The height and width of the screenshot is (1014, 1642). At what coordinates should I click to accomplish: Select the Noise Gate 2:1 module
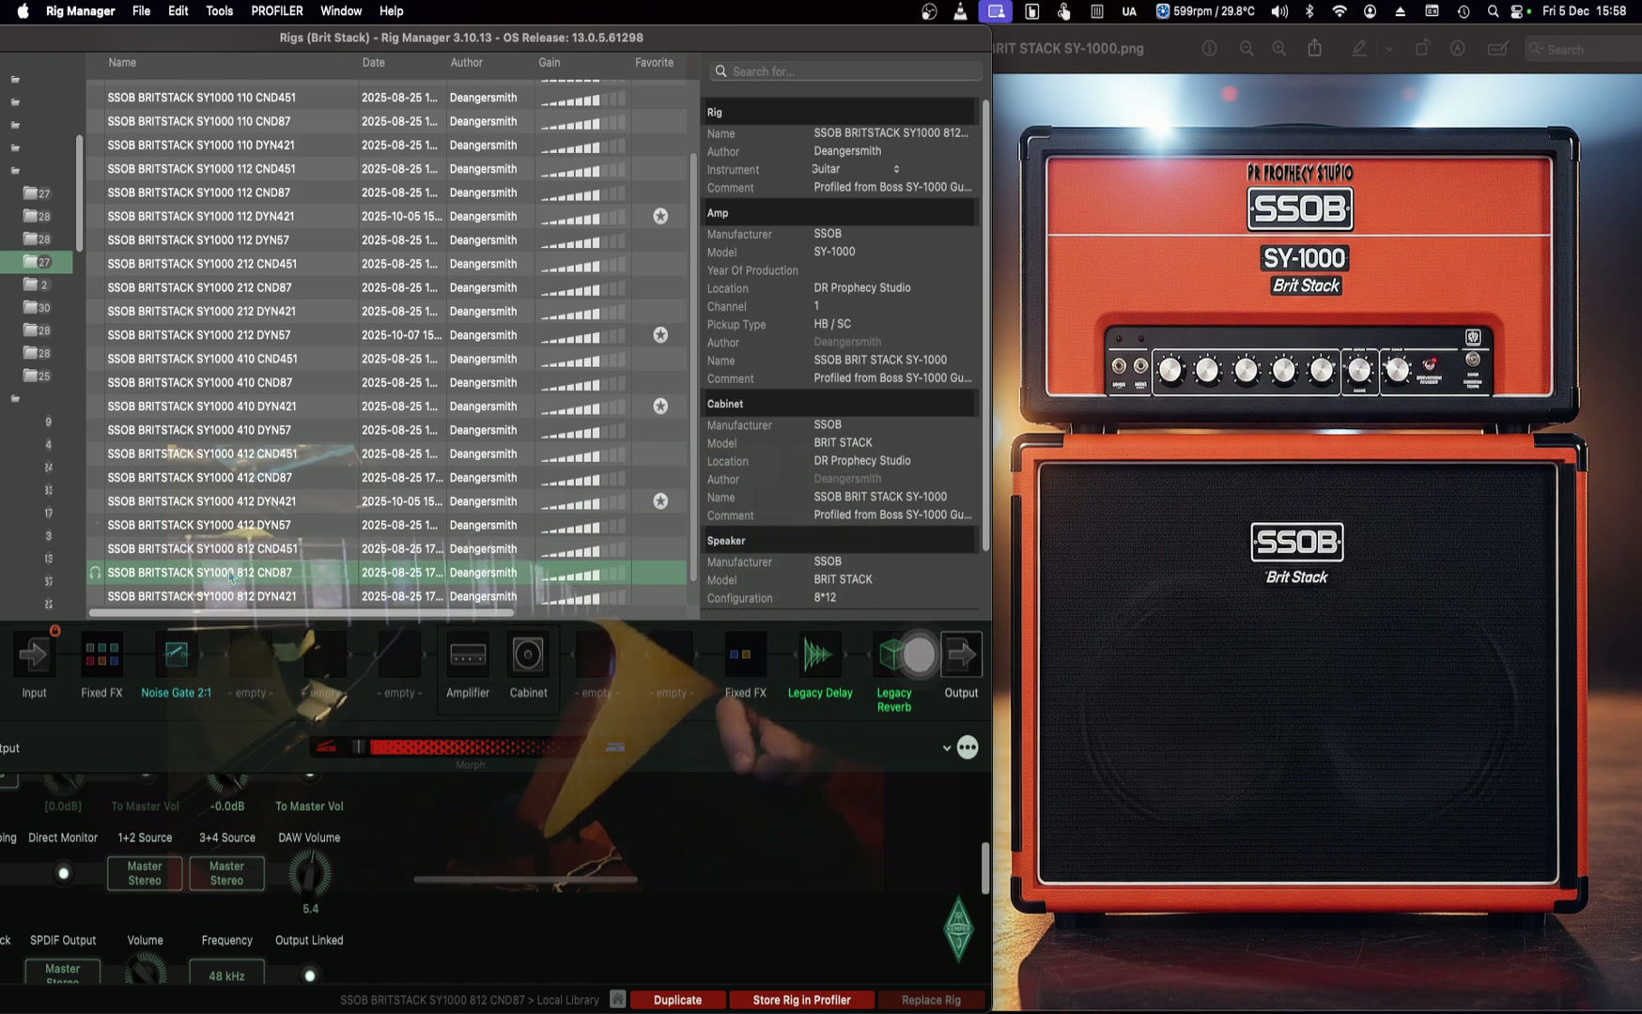coord(176,654)
